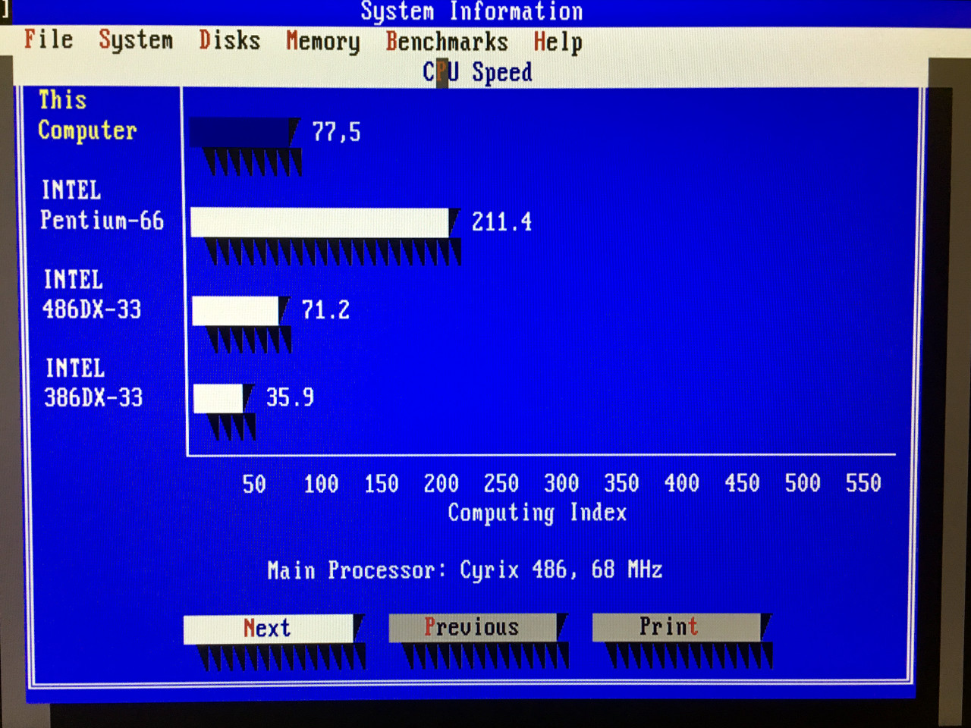
Task: Click the 386DX-33 benchmark bar
Action: (x=218, y=399)
